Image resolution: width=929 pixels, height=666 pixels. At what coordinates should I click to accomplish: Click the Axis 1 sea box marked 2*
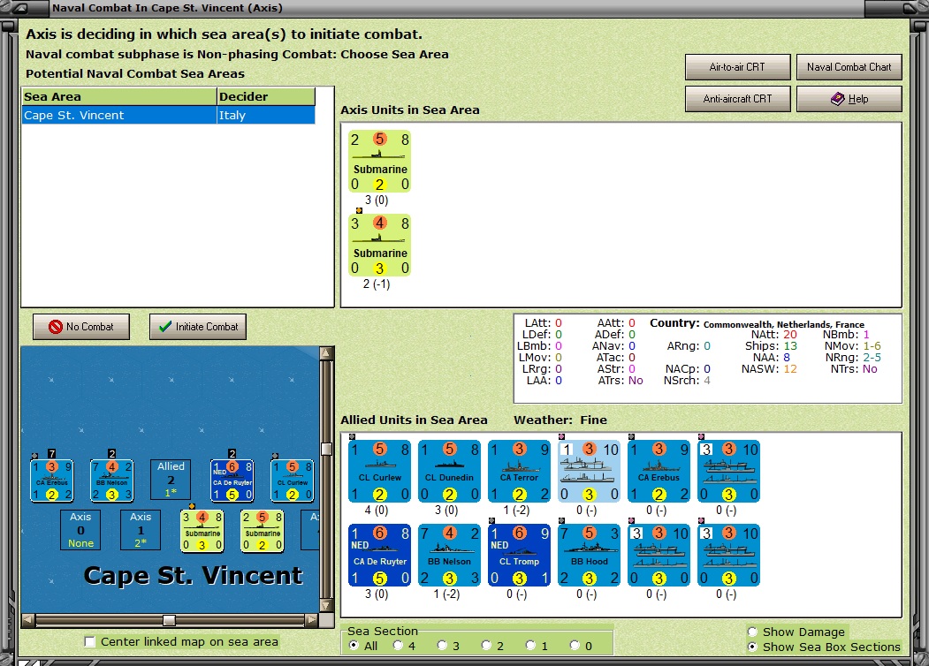point(141,530)
